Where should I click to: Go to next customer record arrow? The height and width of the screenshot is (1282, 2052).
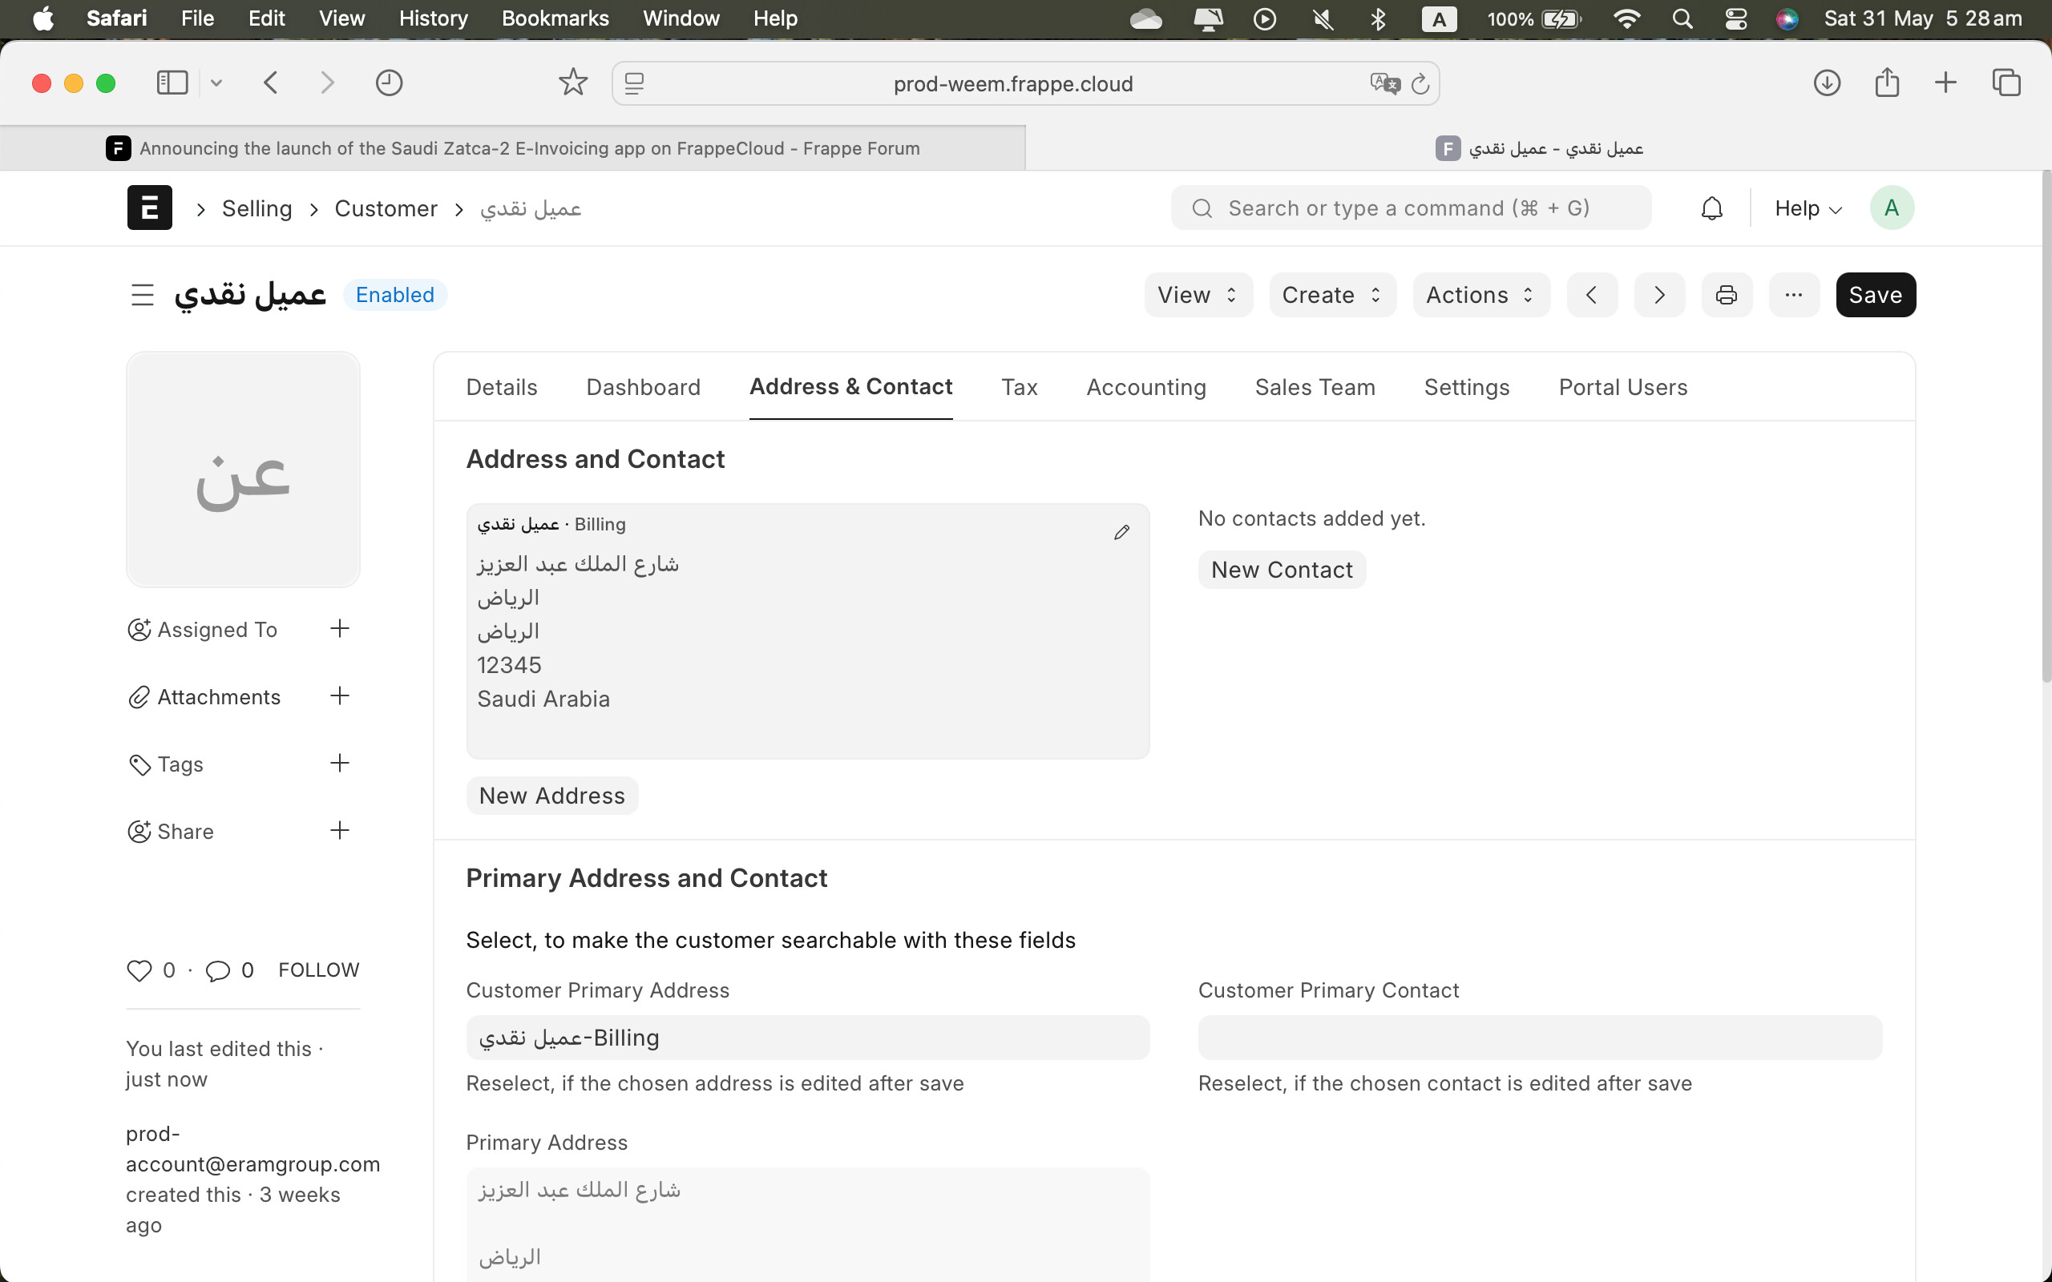(1659, 295)
